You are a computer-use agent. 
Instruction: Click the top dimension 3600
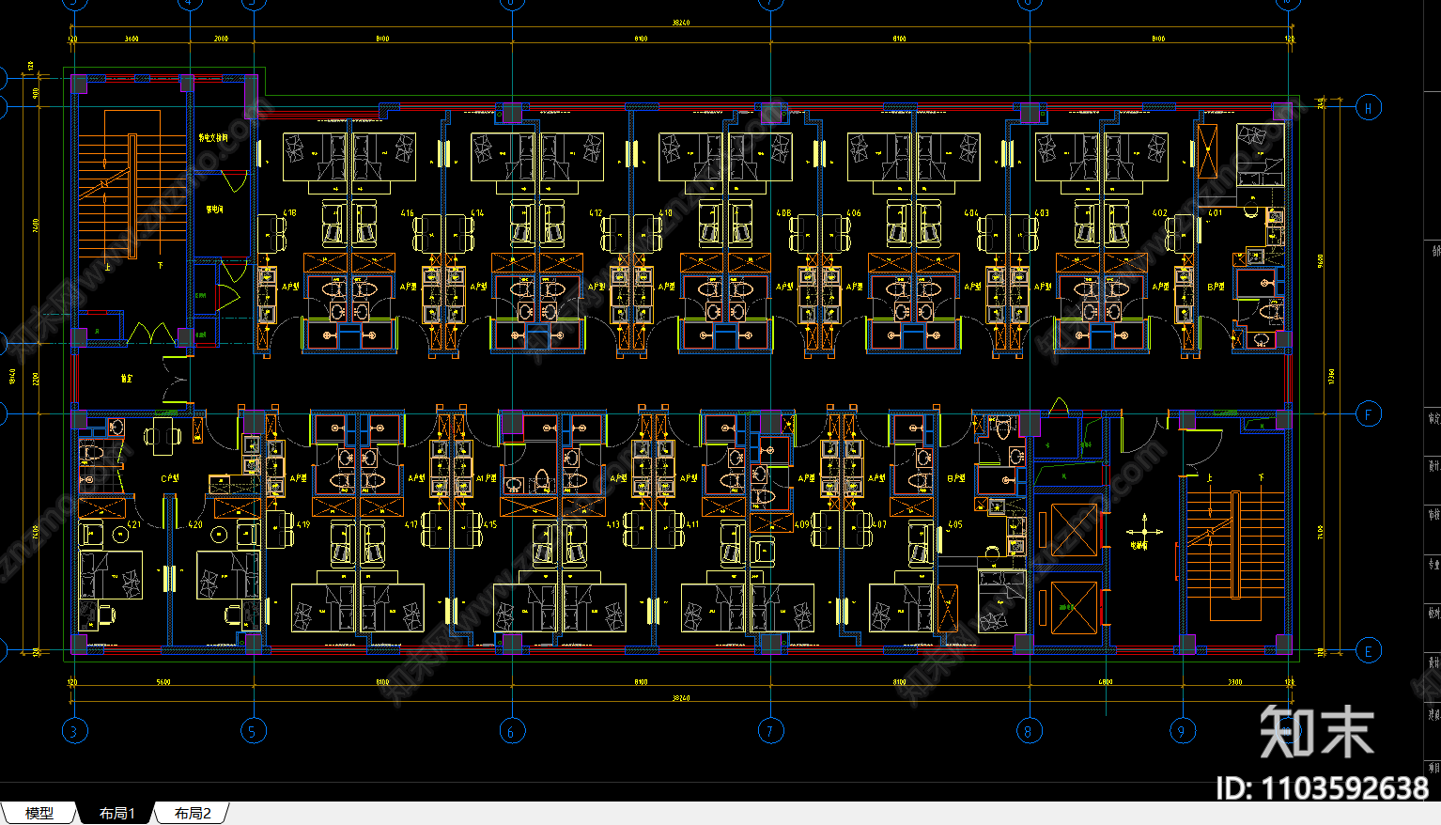pos(132,39)
